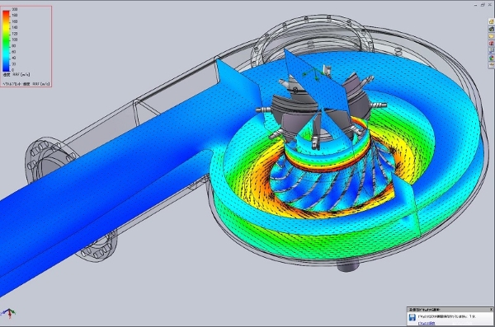Open the SolidWorks Resources home tab icon
Viewport: 495px width, 327px height.
(492, 21)
